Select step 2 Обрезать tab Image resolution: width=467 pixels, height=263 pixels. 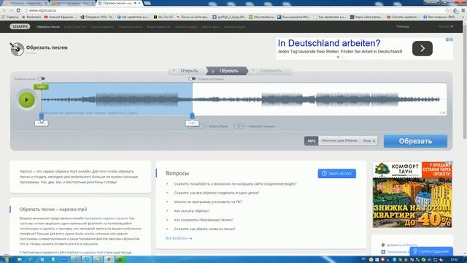point(227,71)
